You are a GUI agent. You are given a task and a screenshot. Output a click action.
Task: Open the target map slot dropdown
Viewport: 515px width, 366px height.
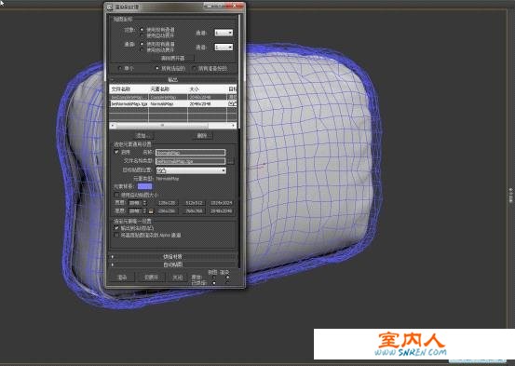click(191, 170)
